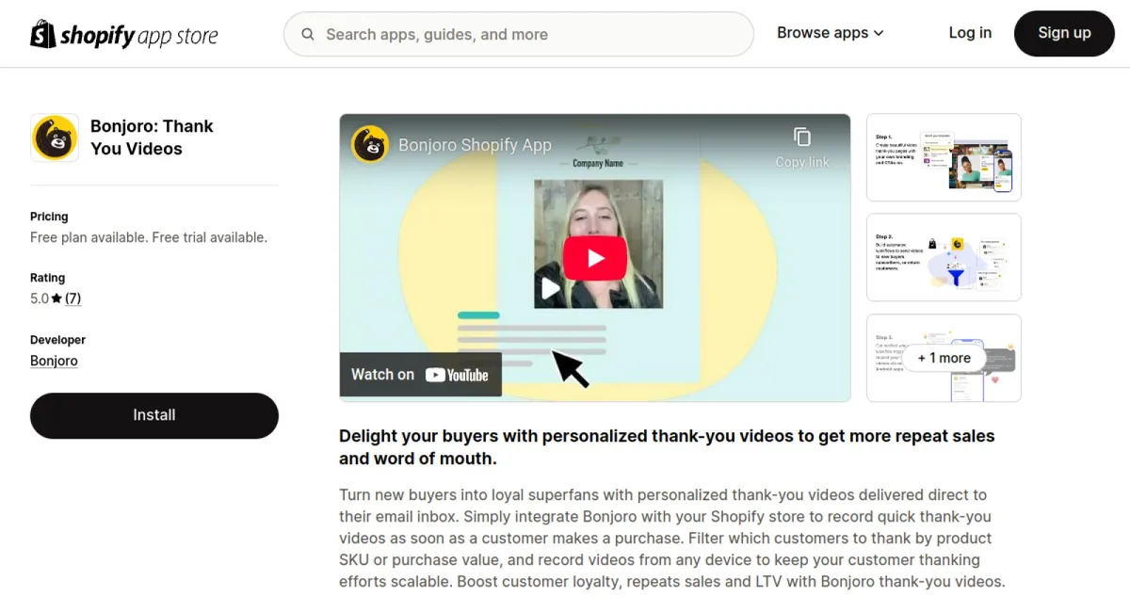Click the Sign up button
Viewport: 1130px width, 612px height.
(1064, 33)
